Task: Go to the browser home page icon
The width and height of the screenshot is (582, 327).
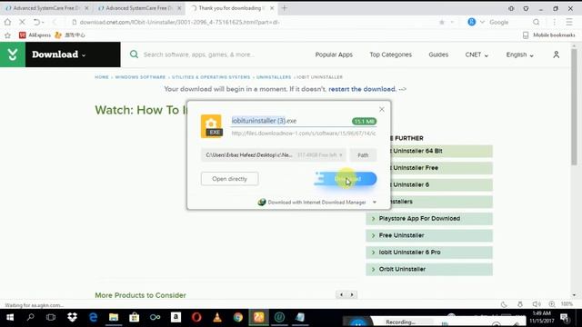Action: (x=7, y=22)
